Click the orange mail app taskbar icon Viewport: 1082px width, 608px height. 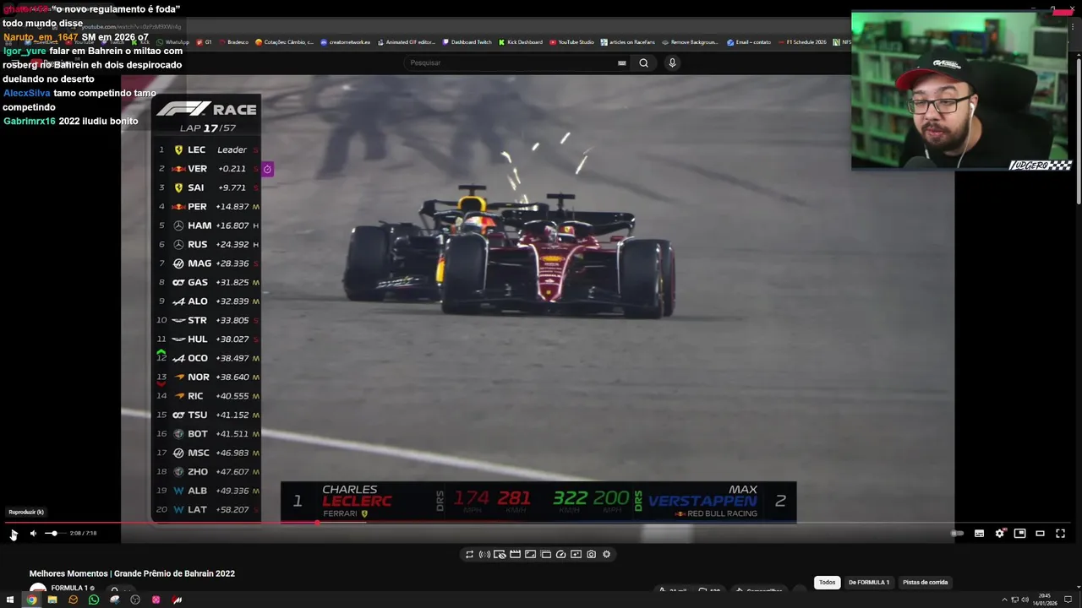coord(73,600)
